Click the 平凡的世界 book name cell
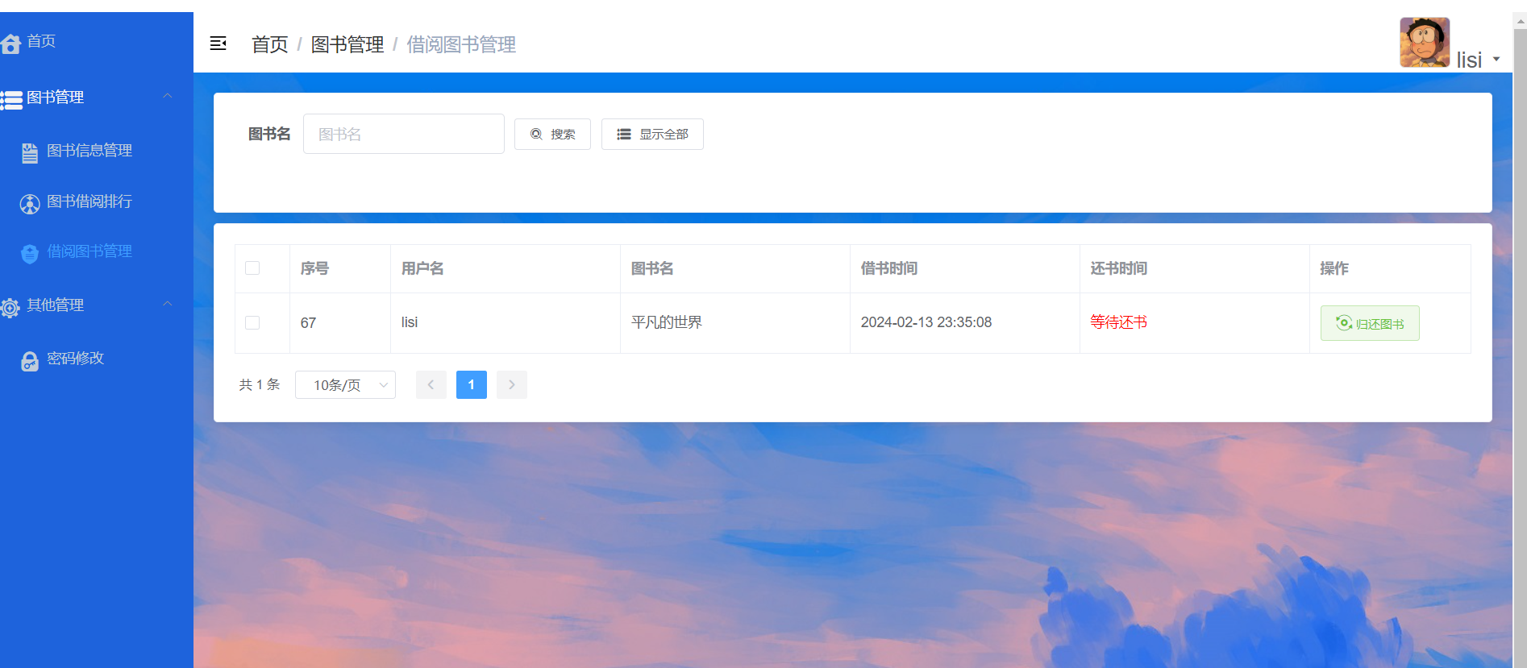 click(667, 322)
